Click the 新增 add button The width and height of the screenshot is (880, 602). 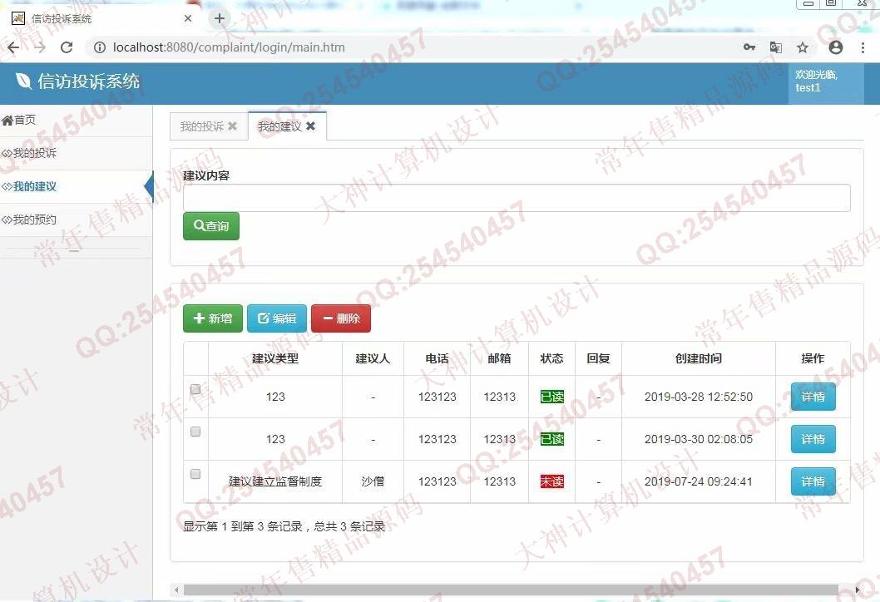pyautogui.click(x=213, y=318)
